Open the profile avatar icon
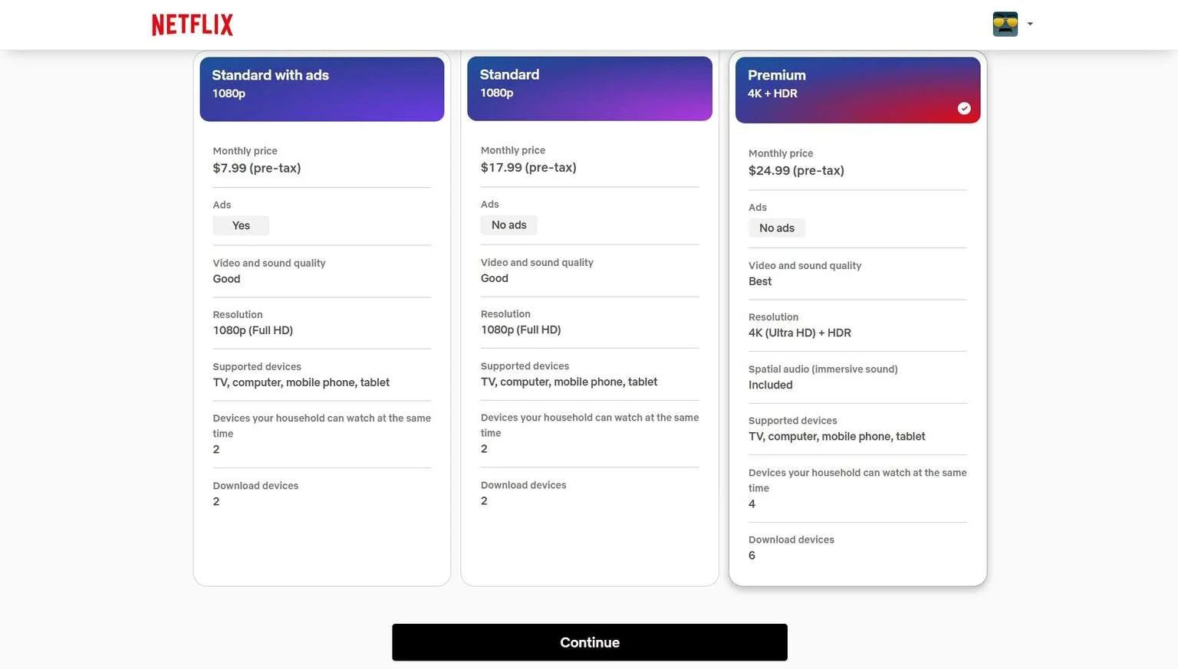1178x669 pixels. (1005, 25)
